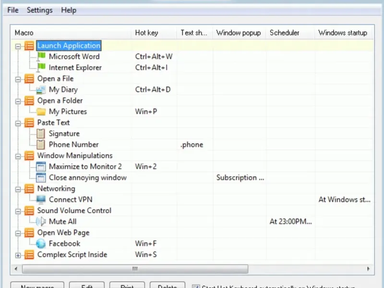Click the Window popup column header
The width and height of the screenshot is (384, 288).
(239, 33)
